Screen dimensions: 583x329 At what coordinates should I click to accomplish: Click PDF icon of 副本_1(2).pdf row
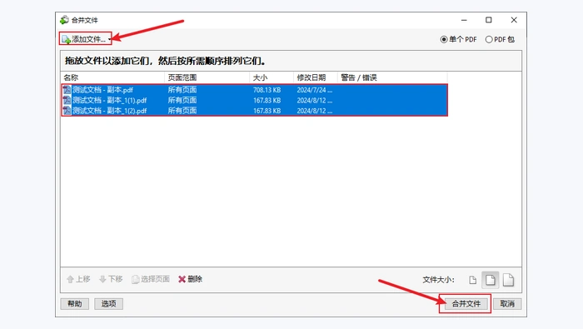[67, 111]
